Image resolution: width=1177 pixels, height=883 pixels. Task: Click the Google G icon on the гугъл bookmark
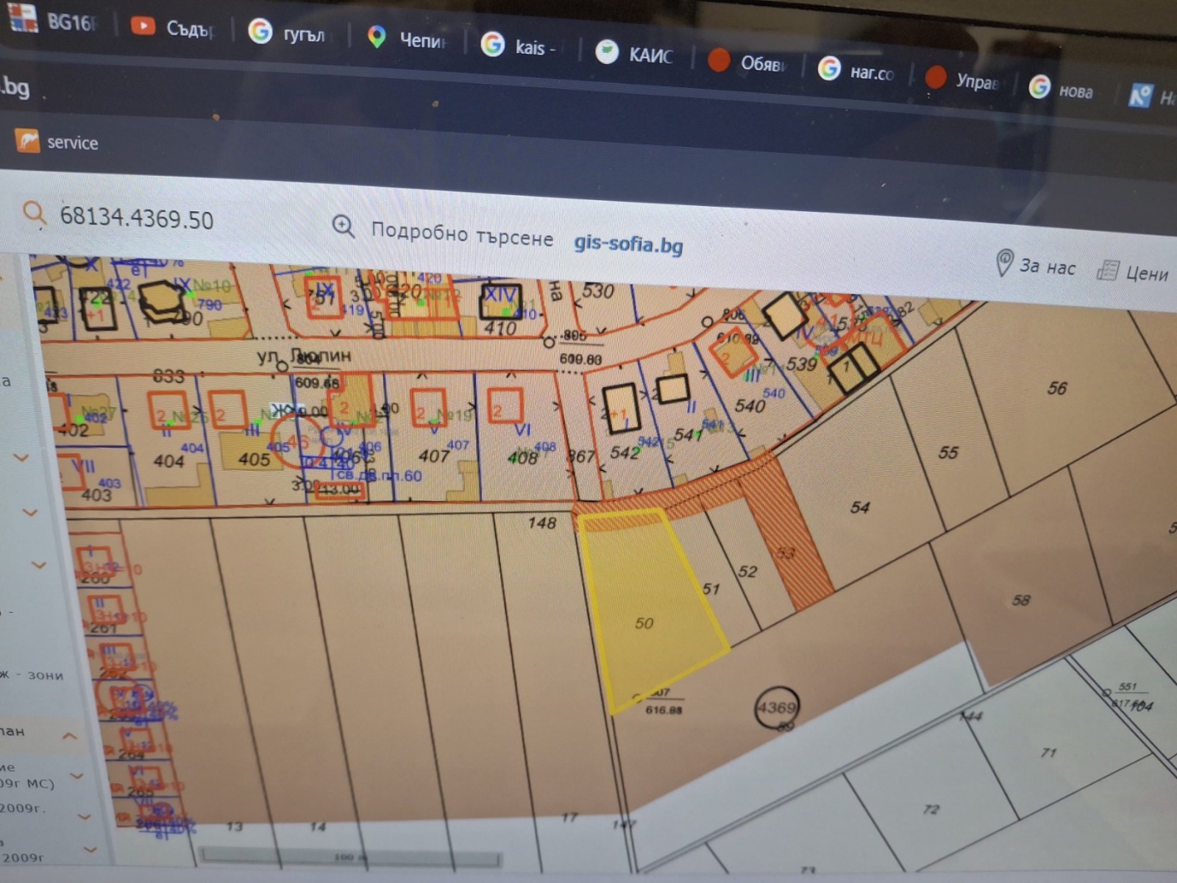coord(261,33)
